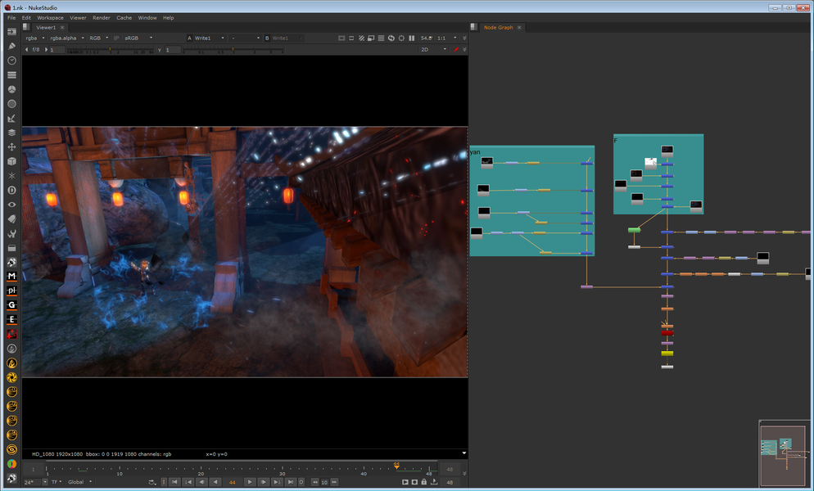Open the 2D view mode dropdown
This screenshot has height=491, width=814.
[433, 50]
